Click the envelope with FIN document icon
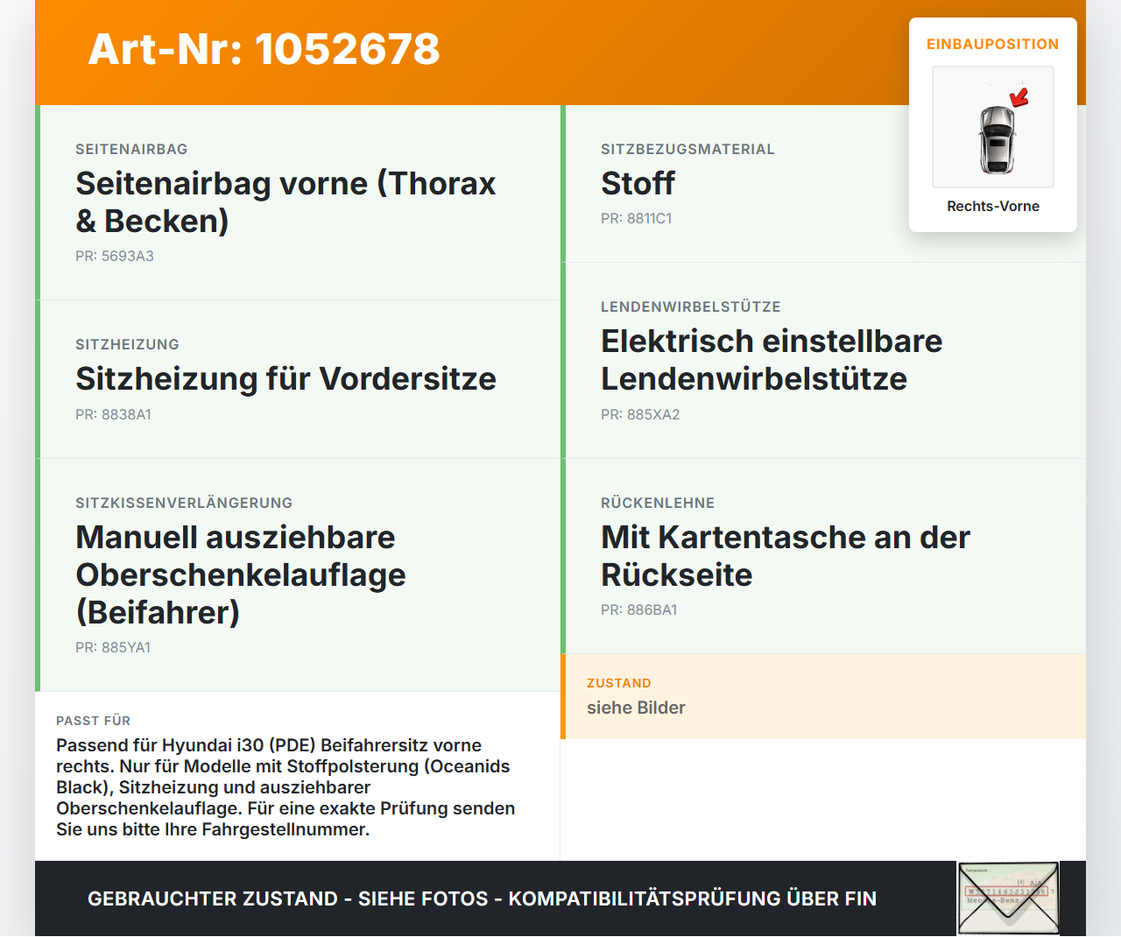Screen dimensions: 1121x937 (x=1009, y=898)
